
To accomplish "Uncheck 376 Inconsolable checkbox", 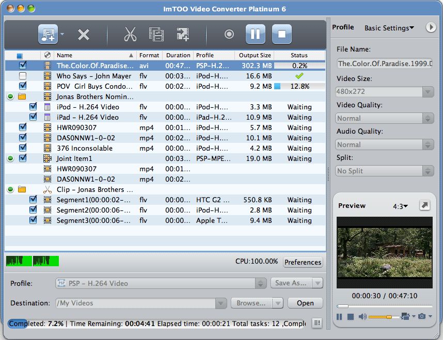I will [23, 148].
